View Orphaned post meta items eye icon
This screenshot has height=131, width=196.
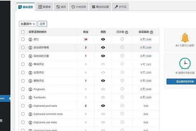point(103,106)
